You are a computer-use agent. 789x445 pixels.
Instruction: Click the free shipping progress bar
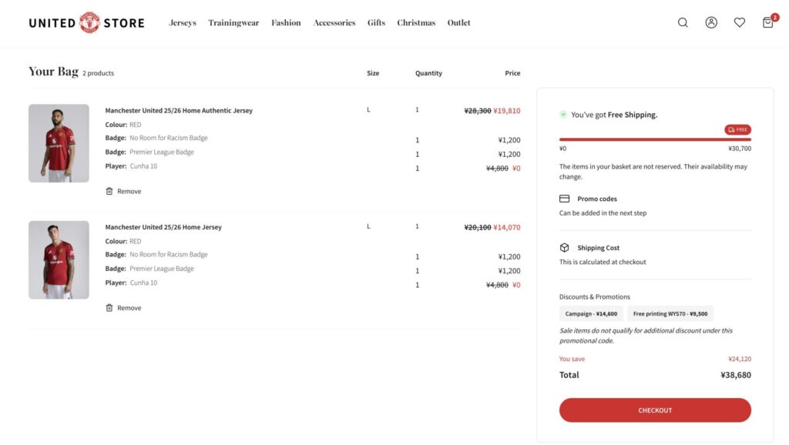coord(655,139)
